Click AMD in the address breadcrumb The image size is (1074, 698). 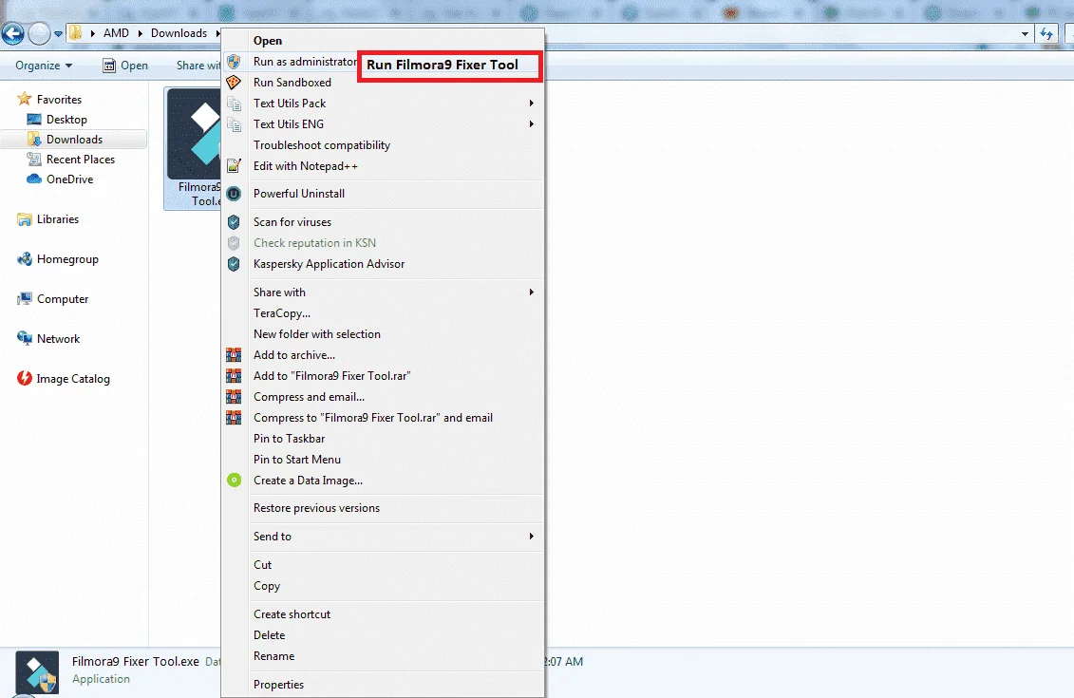click(116, 33)
